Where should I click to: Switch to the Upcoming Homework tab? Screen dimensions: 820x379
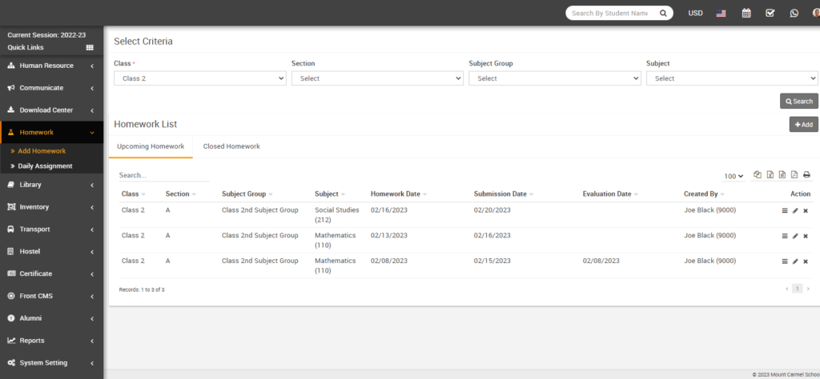151,146
